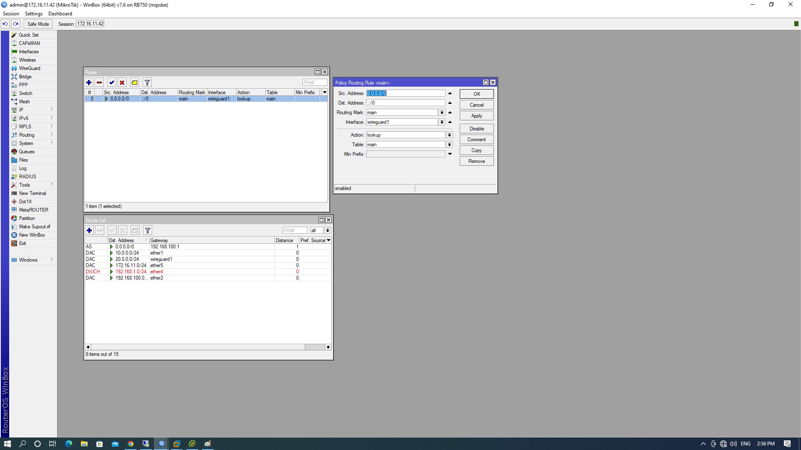This screenshot has width=801, height=450.
Task: Click the add (plus) icon in Rules window
Action: click(89, 82)
